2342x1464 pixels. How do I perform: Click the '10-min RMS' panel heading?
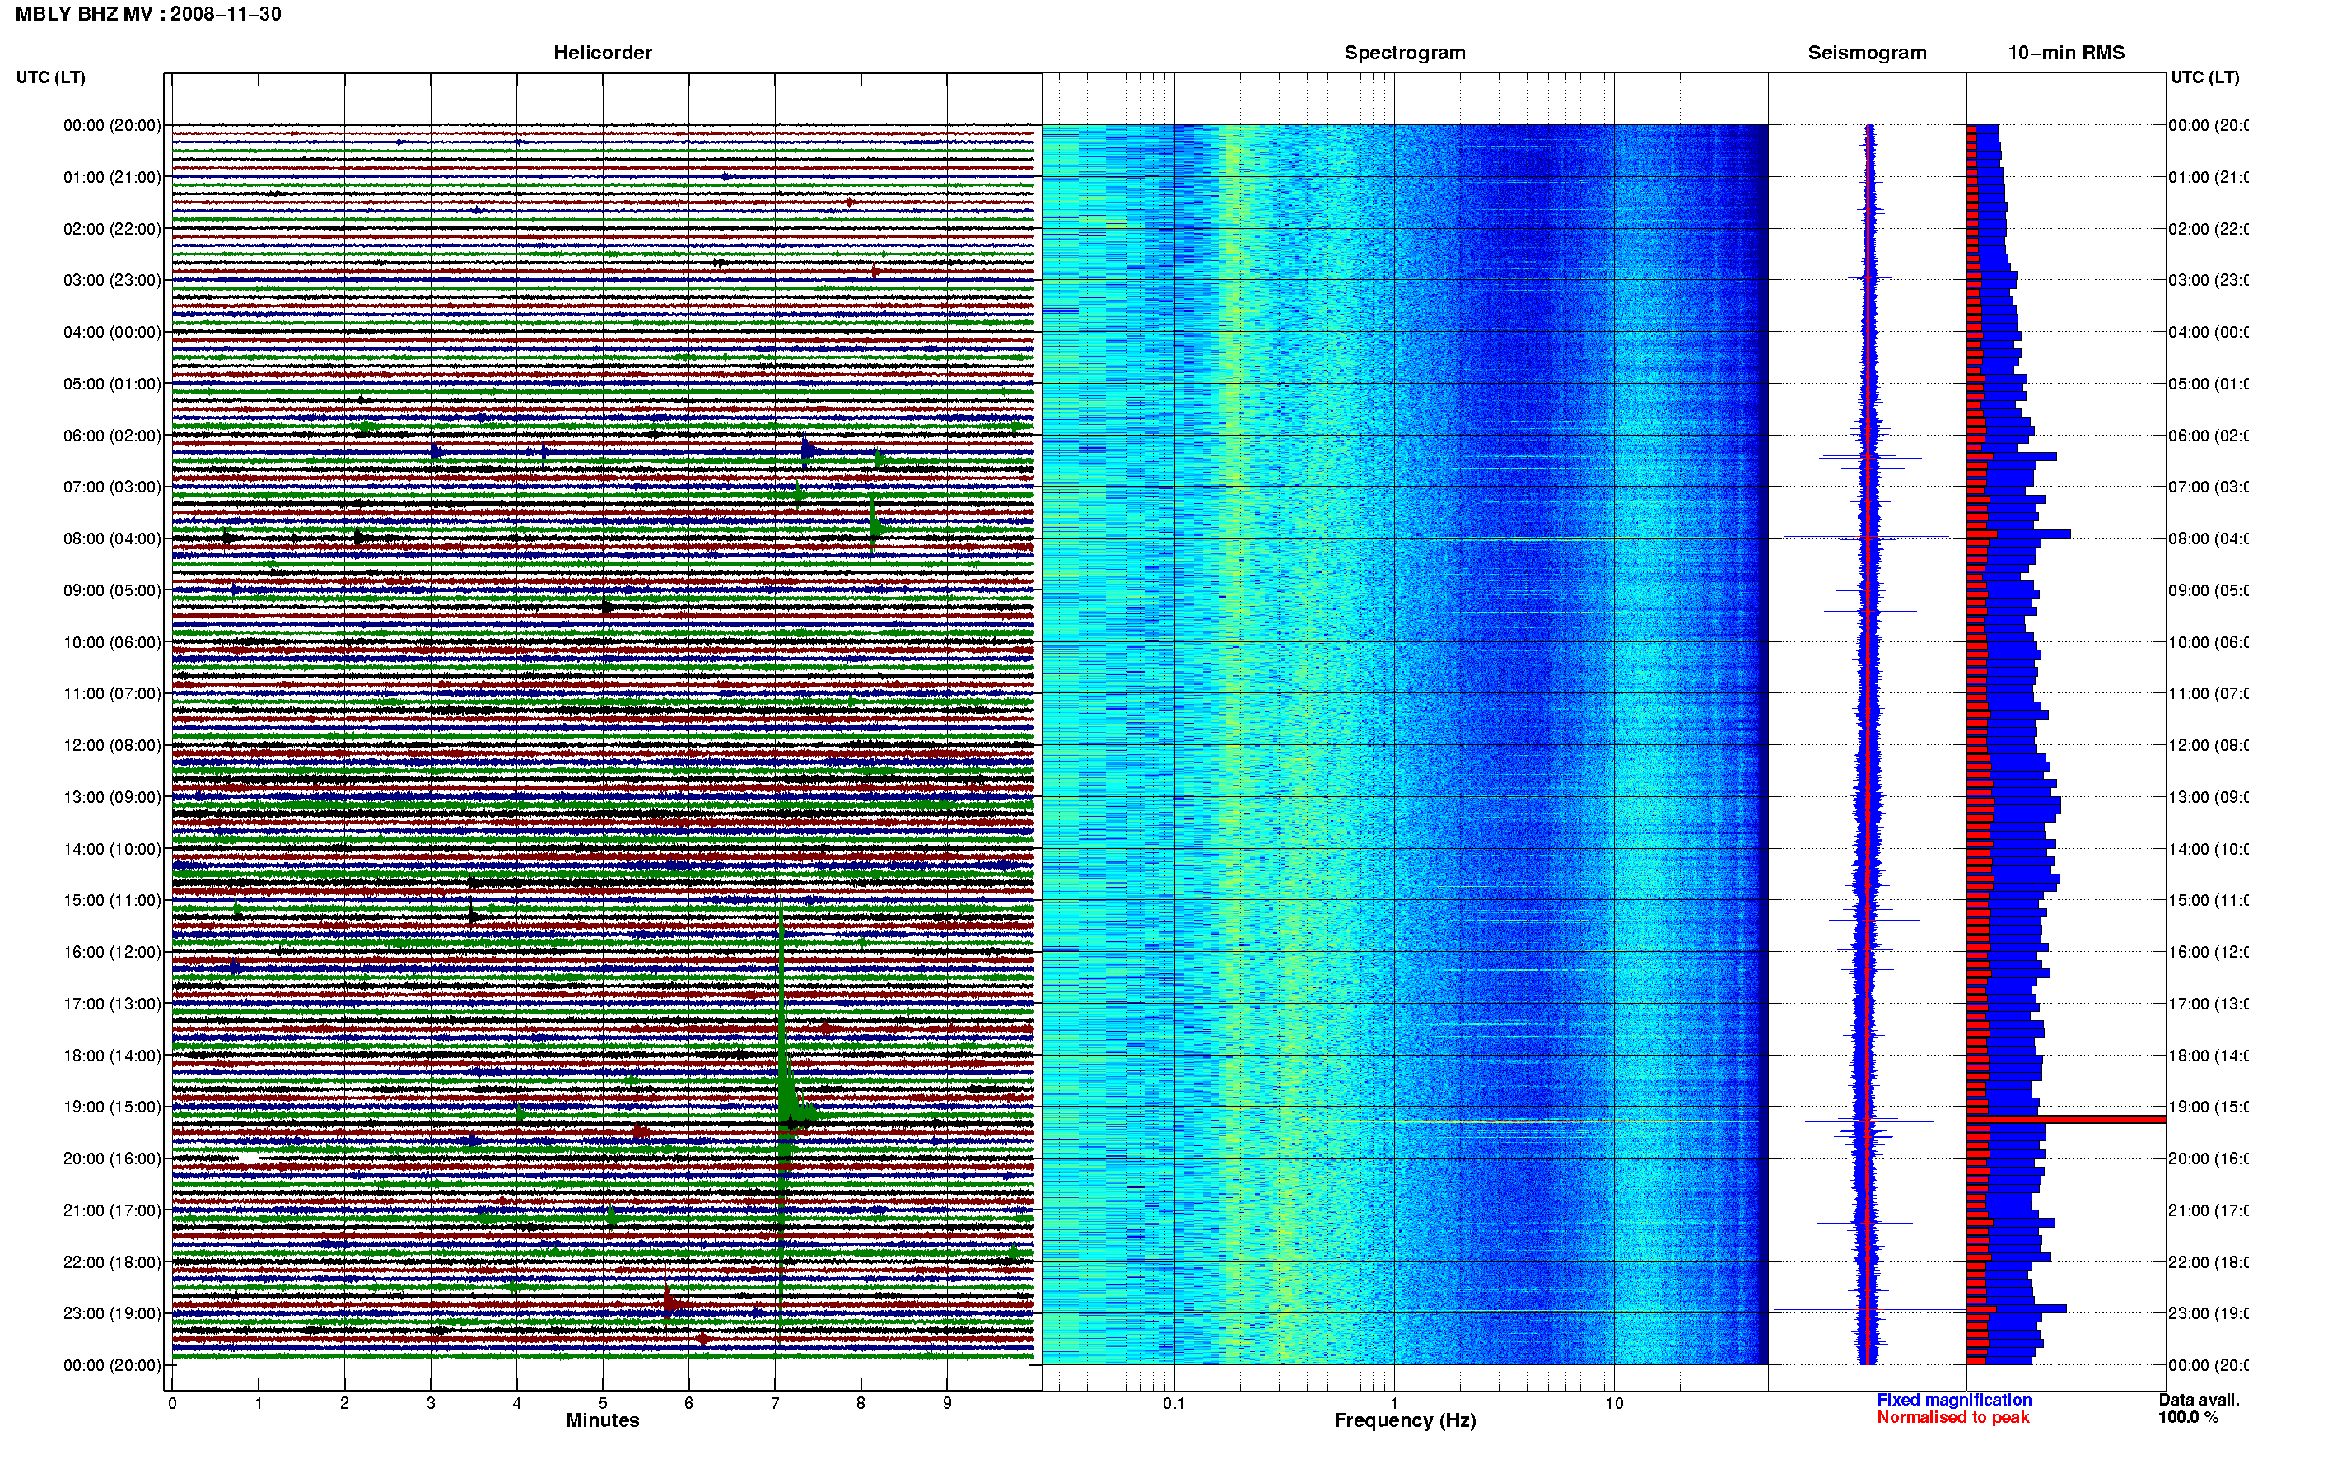2065,54
